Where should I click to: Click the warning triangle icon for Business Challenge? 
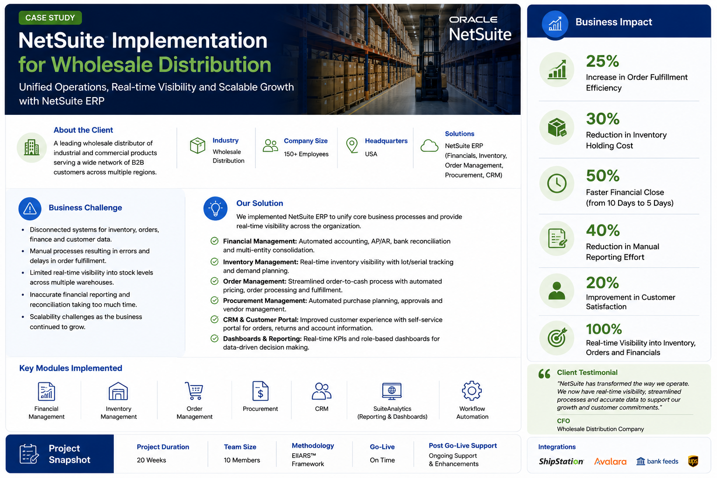click(x=30, y=209)
